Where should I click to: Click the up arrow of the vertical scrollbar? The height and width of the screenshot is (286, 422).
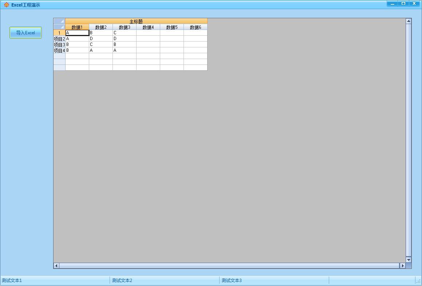click(x=409, y=20)
